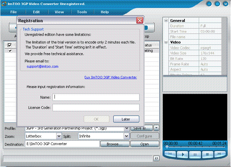Click the pause button in player
This screenshot has width=232, height=168.
point(195,155)
